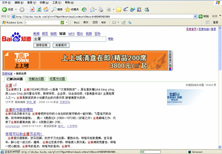This screenshot has width=222, height=154.
Task: Go back with the green Back arrow
Action: 5,10
